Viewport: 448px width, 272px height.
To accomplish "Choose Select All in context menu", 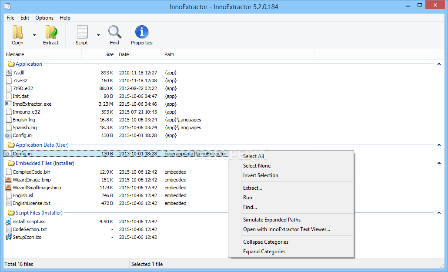I will pos(291,156).
